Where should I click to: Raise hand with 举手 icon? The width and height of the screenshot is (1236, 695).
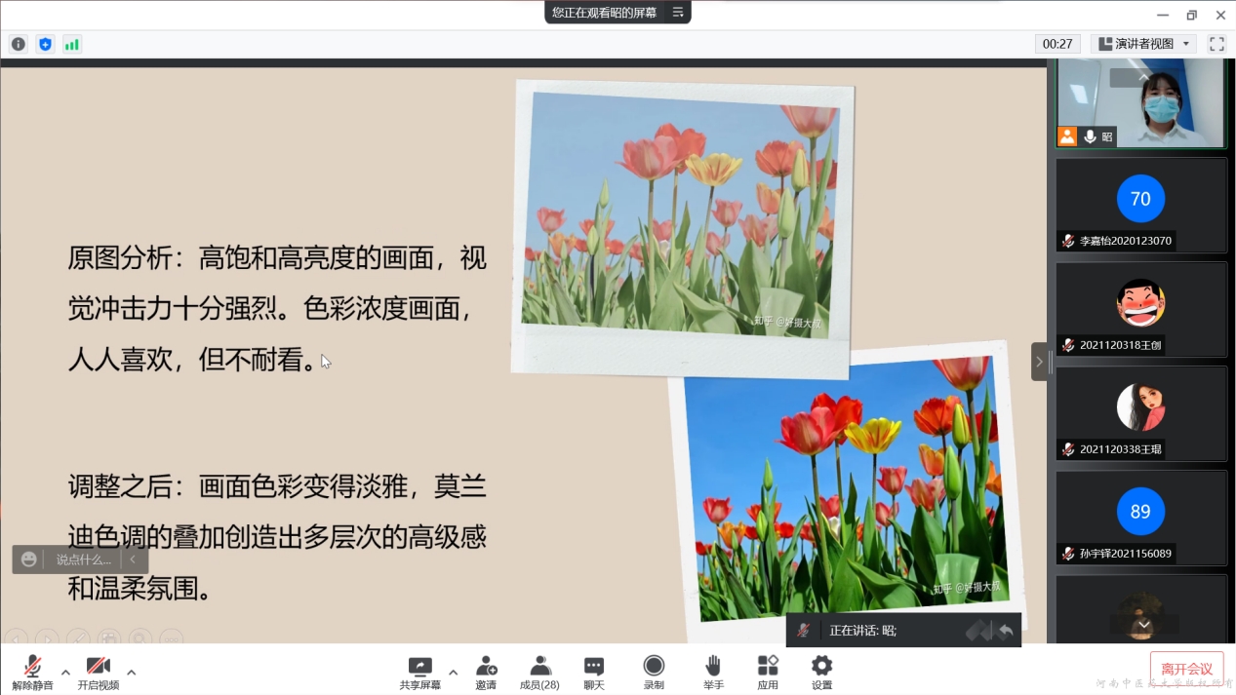point(713,671)
